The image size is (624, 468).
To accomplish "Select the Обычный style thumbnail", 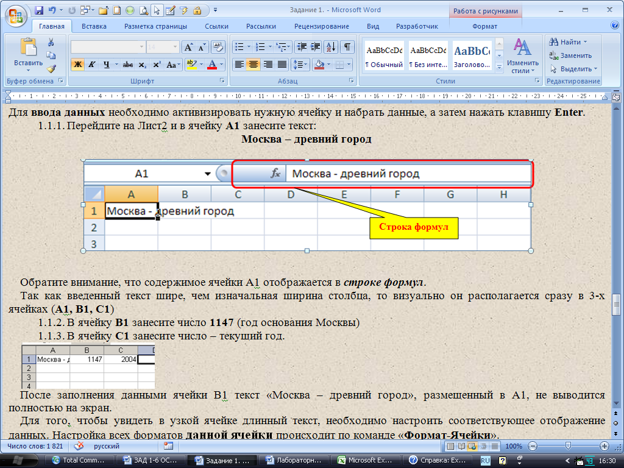I will 384,55.
